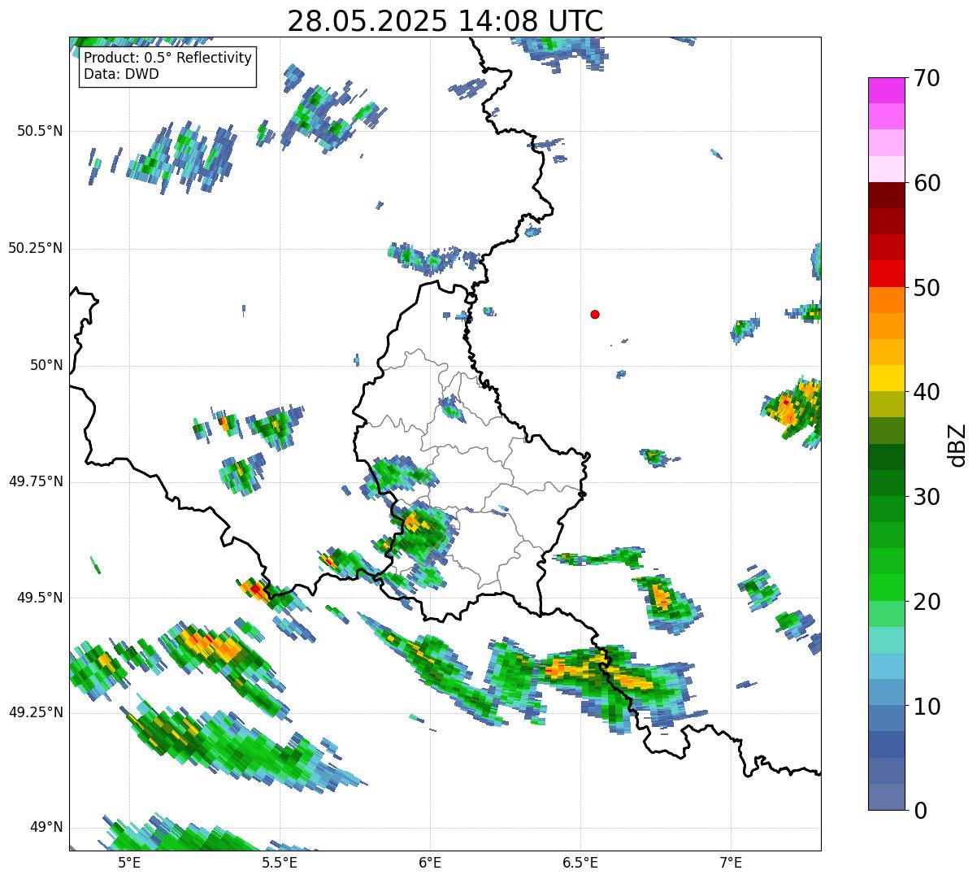Click the title "28.05.2025 14:08 UTC"
The width and height of the screenshot is (977, 879).
point(445,21)
